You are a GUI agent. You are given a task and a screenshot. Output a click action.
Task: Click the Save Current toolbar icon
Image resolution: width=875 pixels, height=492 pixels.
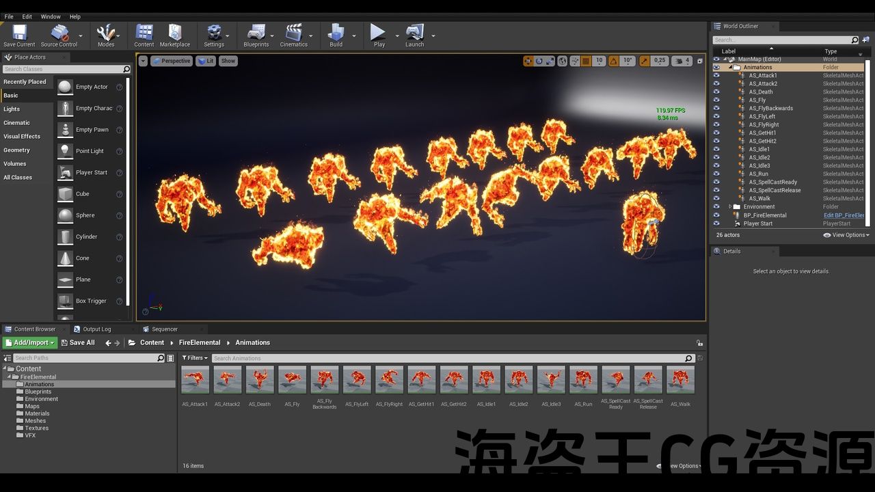pos(19,34)
